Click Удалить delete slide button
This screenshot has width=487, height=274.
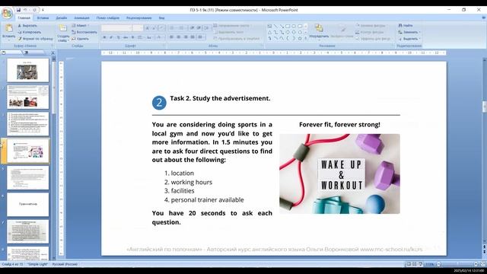pos(80,39)
